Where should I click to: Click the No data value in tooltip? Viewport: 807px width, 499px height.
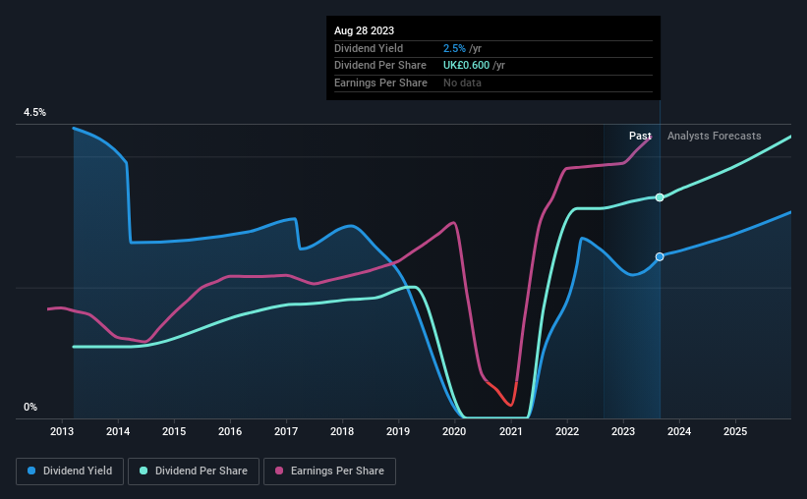pyautogui.click(x=462, y=83)
